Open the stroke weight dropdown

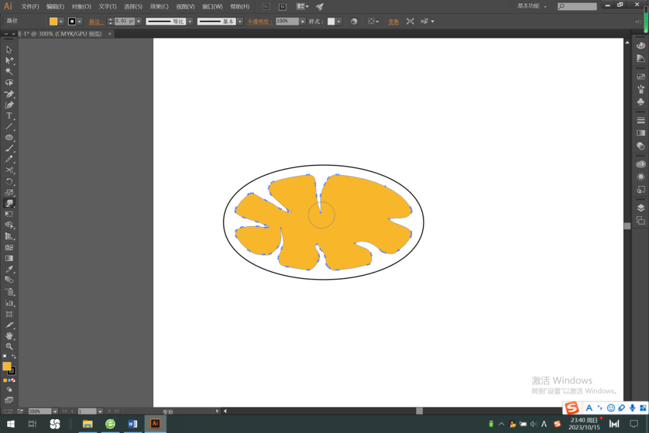[138, 21]
